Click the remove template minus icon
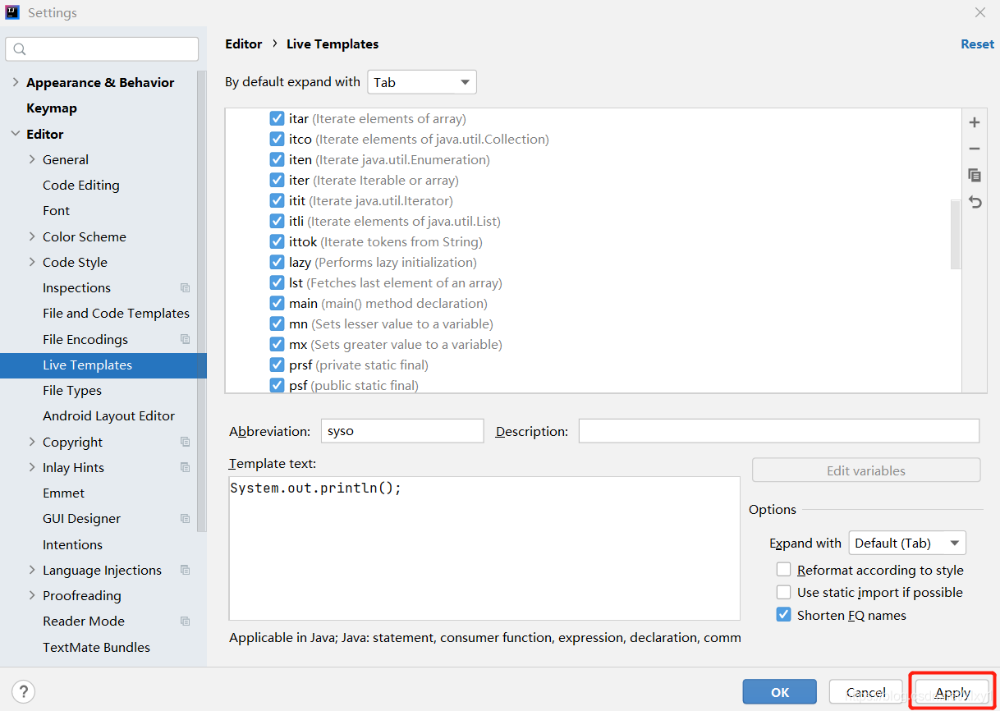Viewport: 1000px width, 711px height. coord(975,149)
